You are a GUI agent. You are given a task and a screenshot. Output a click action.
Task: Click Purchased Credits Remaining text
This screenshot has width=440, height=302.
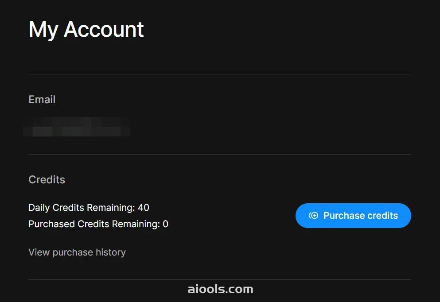pyautogui.click(x=94, y=224)
